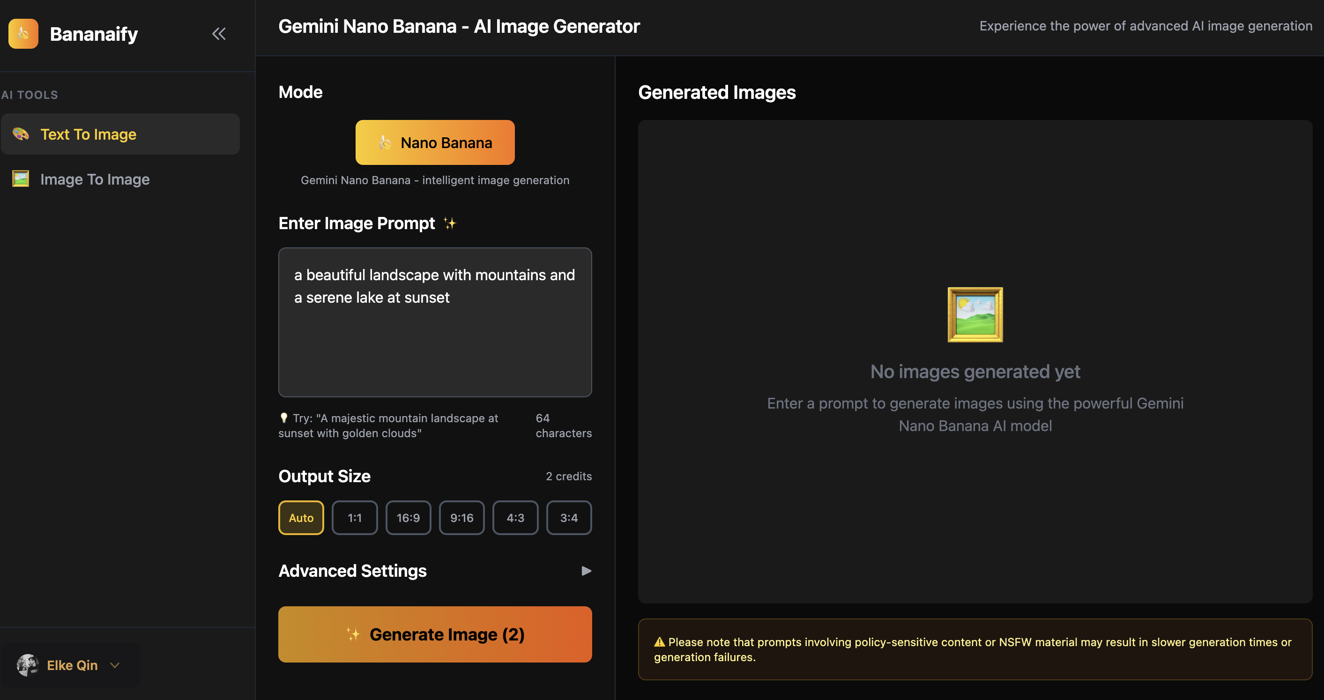
Task: Click the framed picture placeholder icon
Action: tap(975, 314)
